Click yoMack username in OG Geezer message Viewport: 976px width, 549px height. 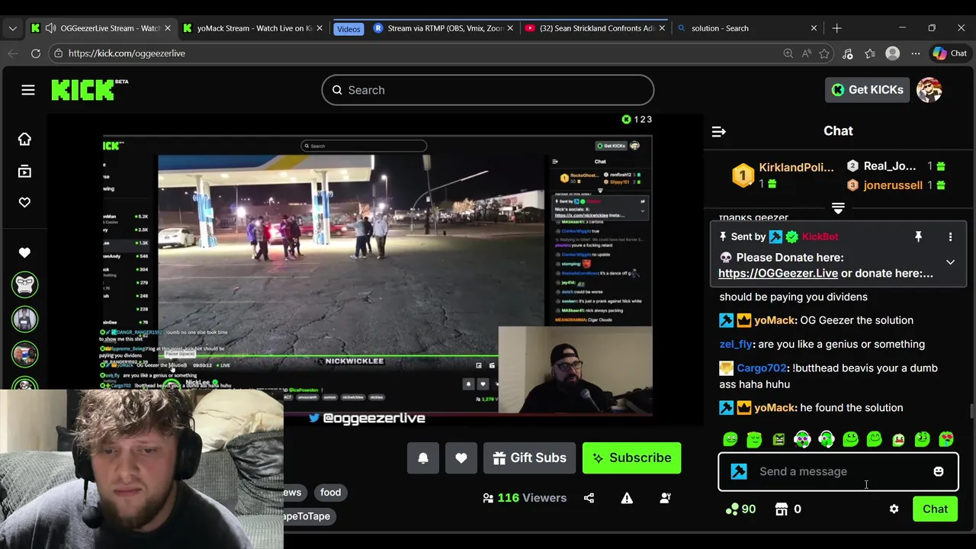point(775,320)
